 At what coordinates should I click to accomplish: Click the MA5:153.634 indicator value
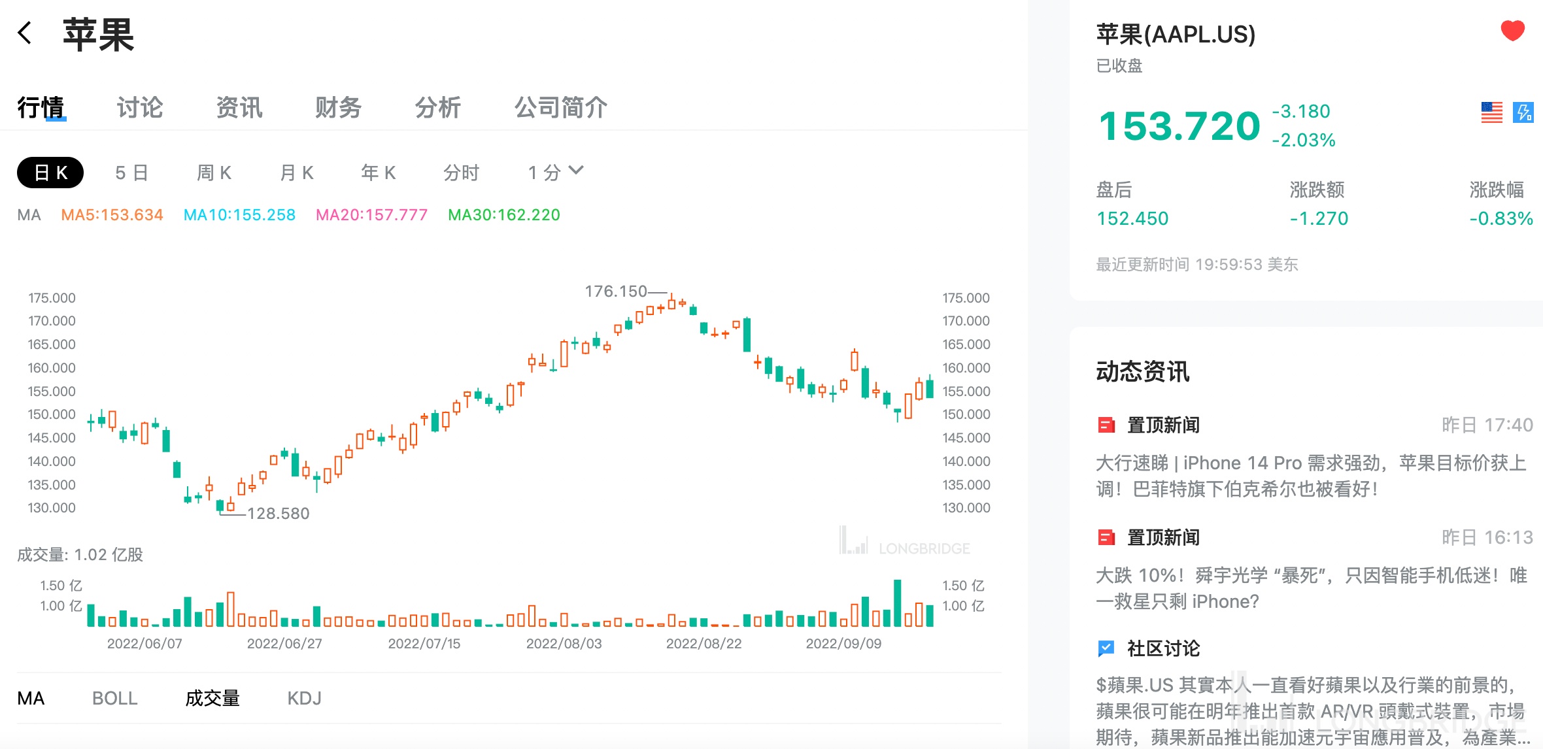(x=112, y=215)
